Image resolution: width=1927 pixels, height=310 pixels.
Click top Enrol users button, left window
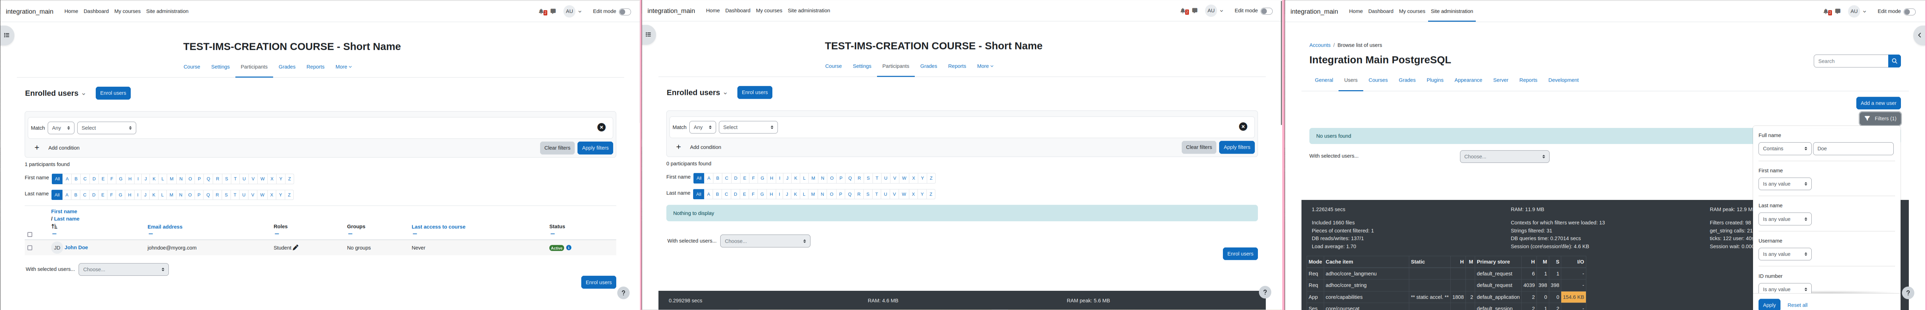coord(113,93)
